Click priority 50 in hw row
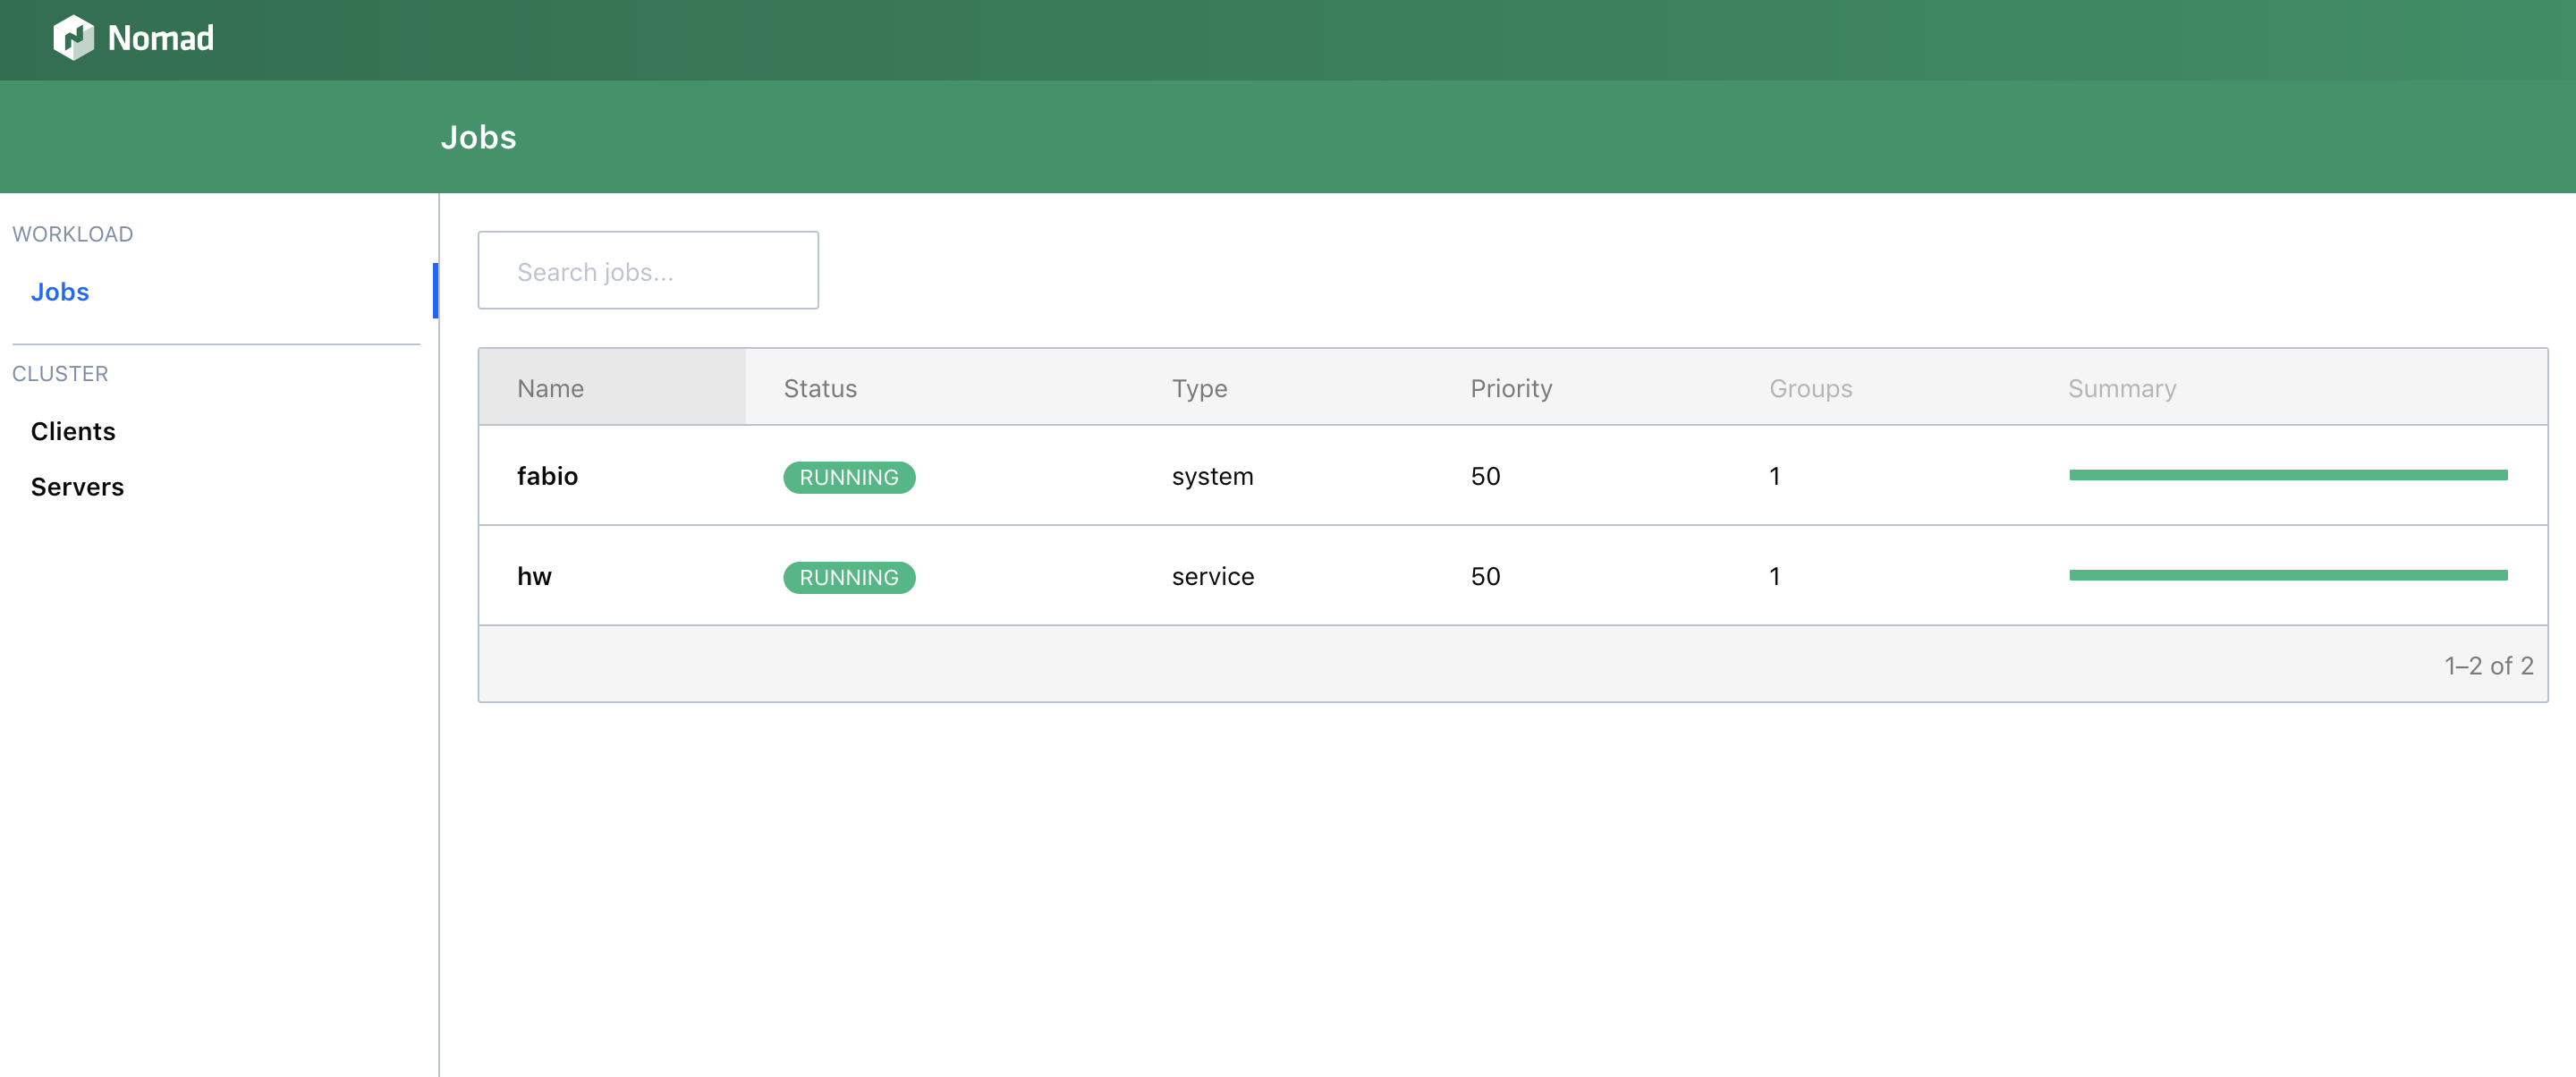Viewport: 2576px width, 1077px height. [1485, 576]
